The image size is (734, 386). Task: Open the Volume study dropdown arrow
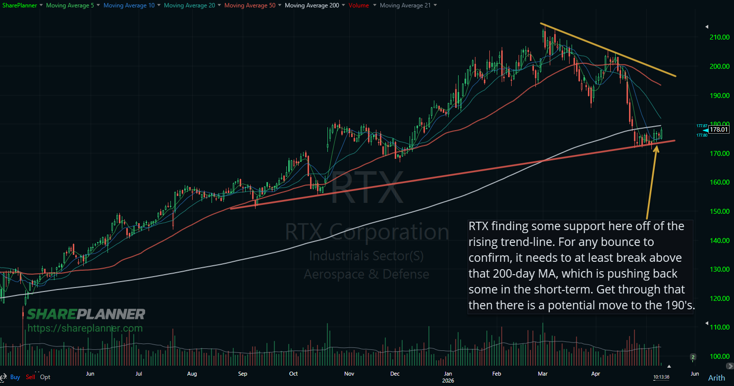(x=374, y=5)
